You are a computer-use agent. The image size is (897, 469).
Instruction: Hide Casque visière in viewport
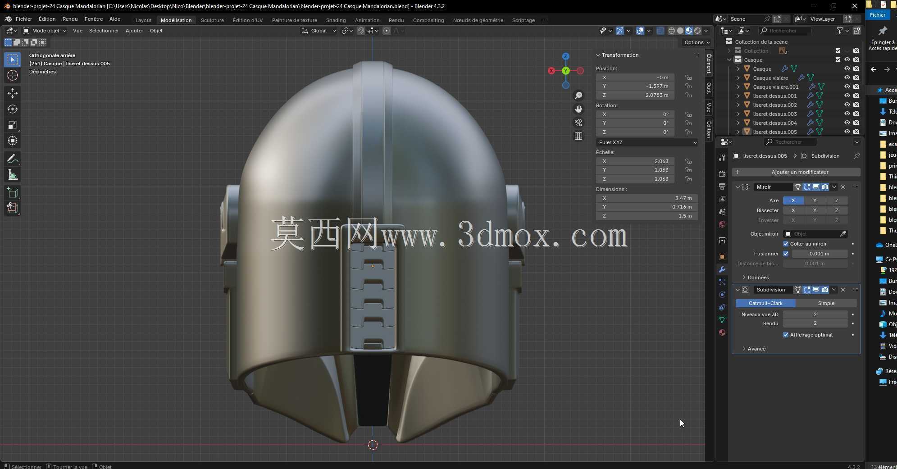click(x=847, y=78)
